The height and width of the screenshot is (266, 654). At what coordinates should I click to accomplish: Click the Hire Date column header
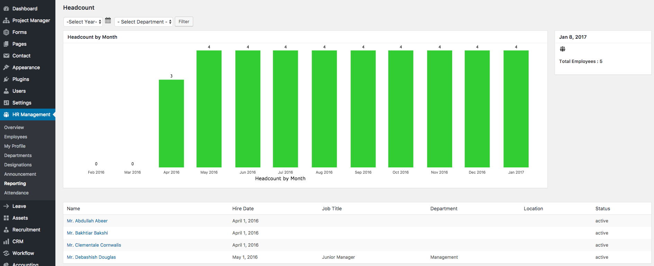tap(243, 209)
